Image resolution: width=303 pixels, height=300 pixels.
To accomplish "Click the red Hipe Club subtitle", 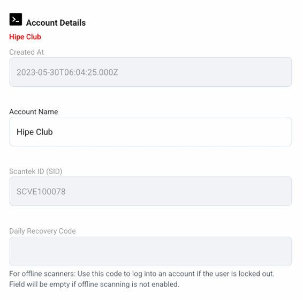I will [x=25, y=37].
